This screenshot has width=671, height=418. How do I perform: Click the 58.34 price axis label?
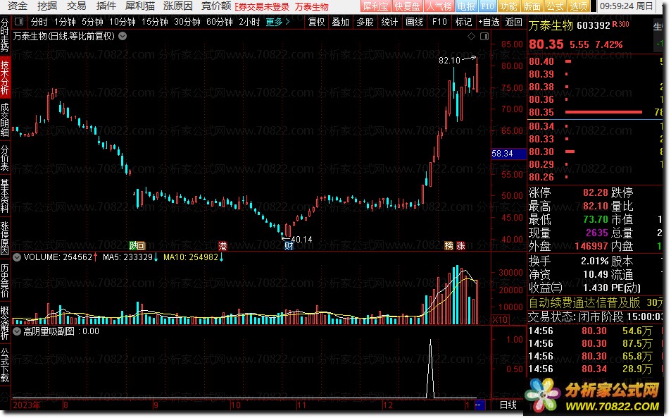pos(508,154)
